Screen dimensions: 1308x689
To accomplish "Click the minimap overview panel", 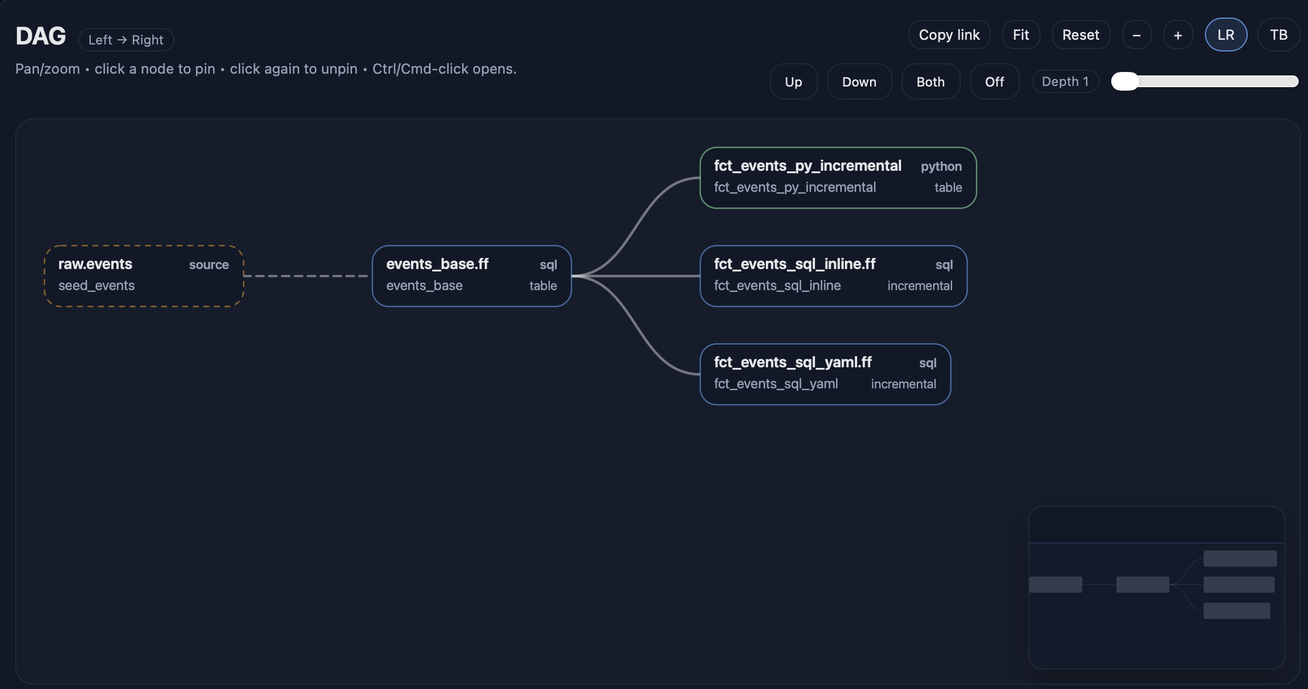I will tap(1156, 587).
